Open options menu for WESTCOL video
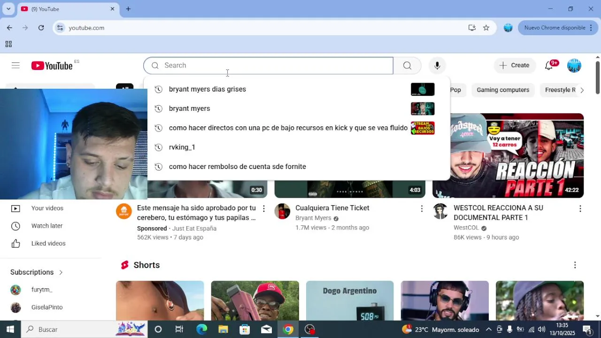601x338 pixels. pos(580,208)
